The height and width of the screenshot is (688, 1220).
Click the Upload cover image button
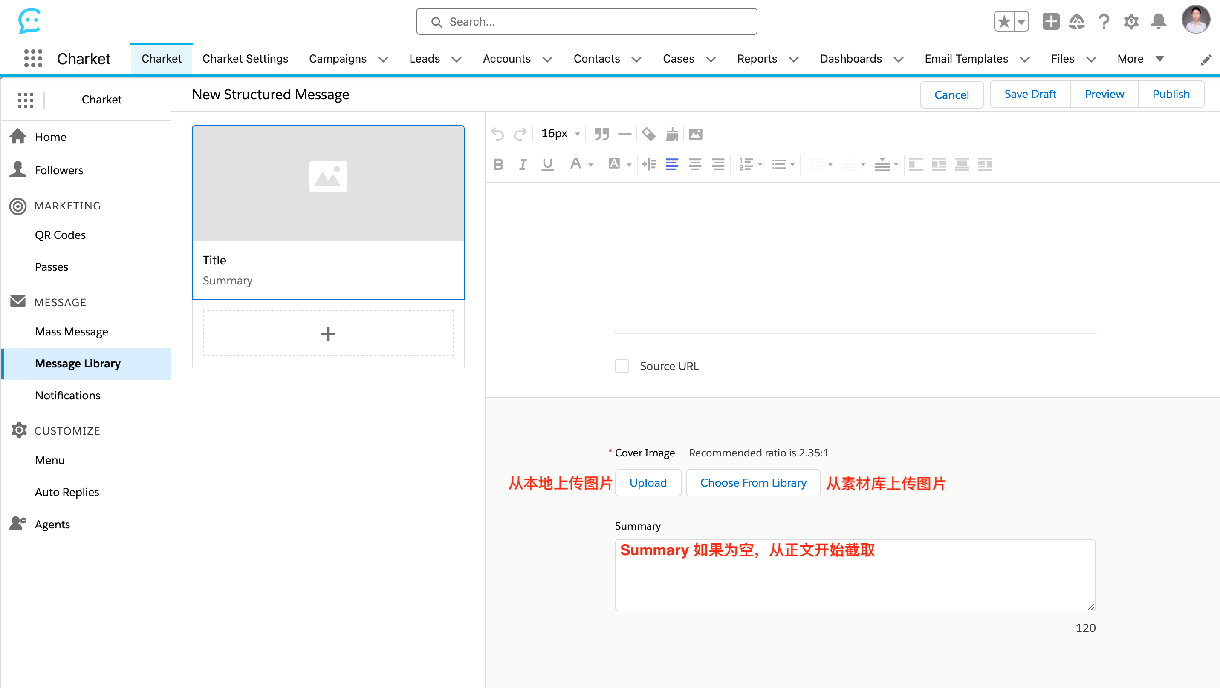tap(648, 482)
